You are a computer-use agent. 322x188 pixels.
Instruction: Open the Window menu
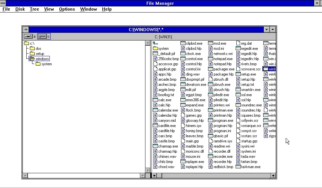coord(89,9)
